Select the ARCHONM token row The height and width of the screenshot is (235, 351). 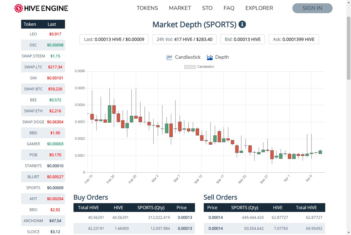(43, 221)
